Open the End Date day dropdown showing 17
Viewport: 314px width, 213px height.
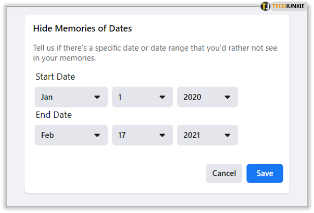pyautogui.click(x=142, y=135)
